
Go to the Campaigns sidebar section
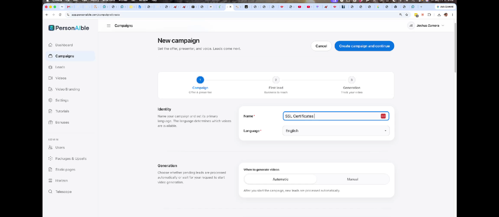pyautogui.click(x=70, y=56)
